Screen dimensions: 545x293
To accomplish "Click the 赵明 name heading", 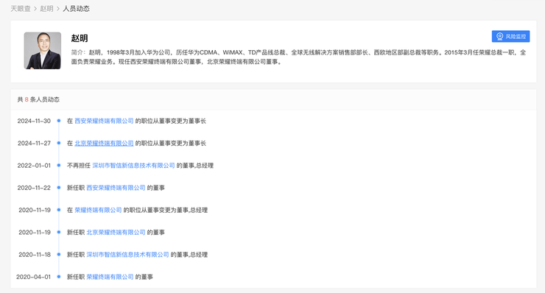I will click(80, 38).
